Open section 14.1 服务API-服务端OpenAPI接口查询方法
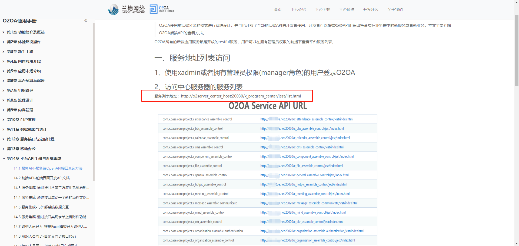Image resolution: width=519 pixels, height=246 pixels. click(x=48, y=168)
